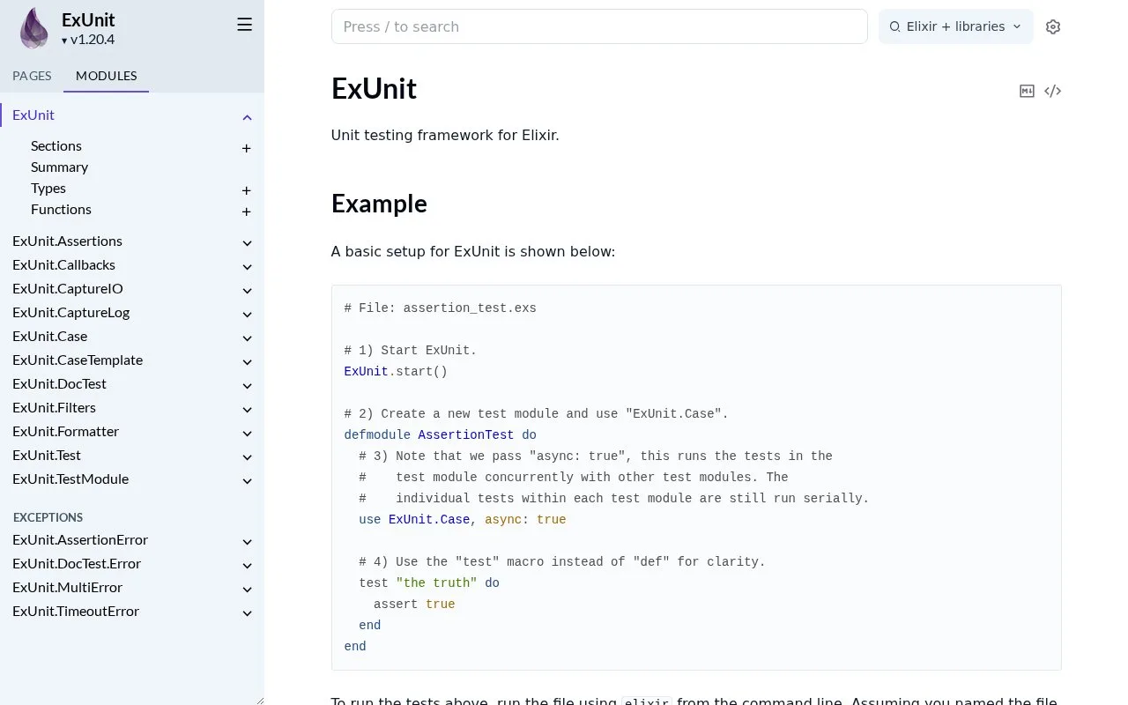Select the ExUnit module in sidebar
The width and height of the screenshot is (1128, 705).
pos(33,115)
